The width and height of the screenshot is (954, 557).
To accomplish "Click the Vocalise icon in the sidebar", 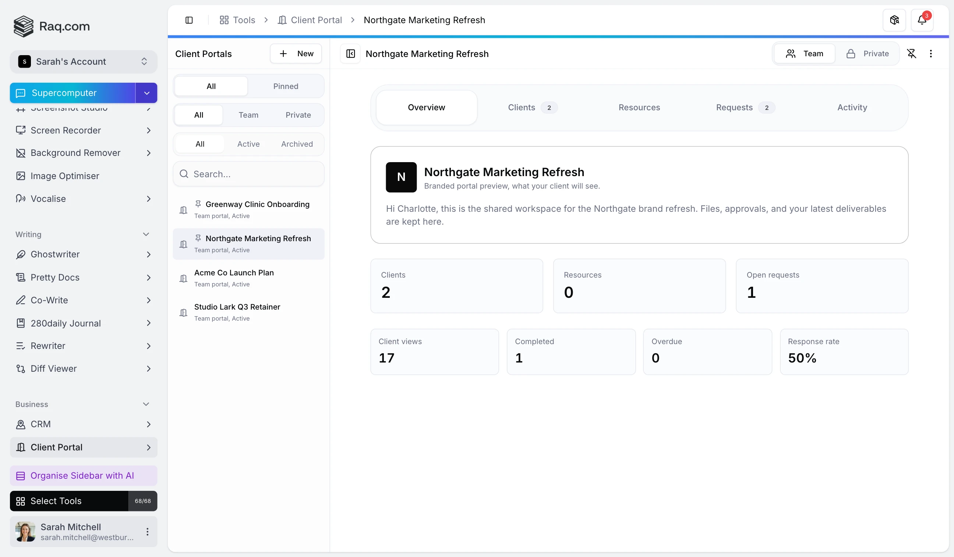I will 21,199.
